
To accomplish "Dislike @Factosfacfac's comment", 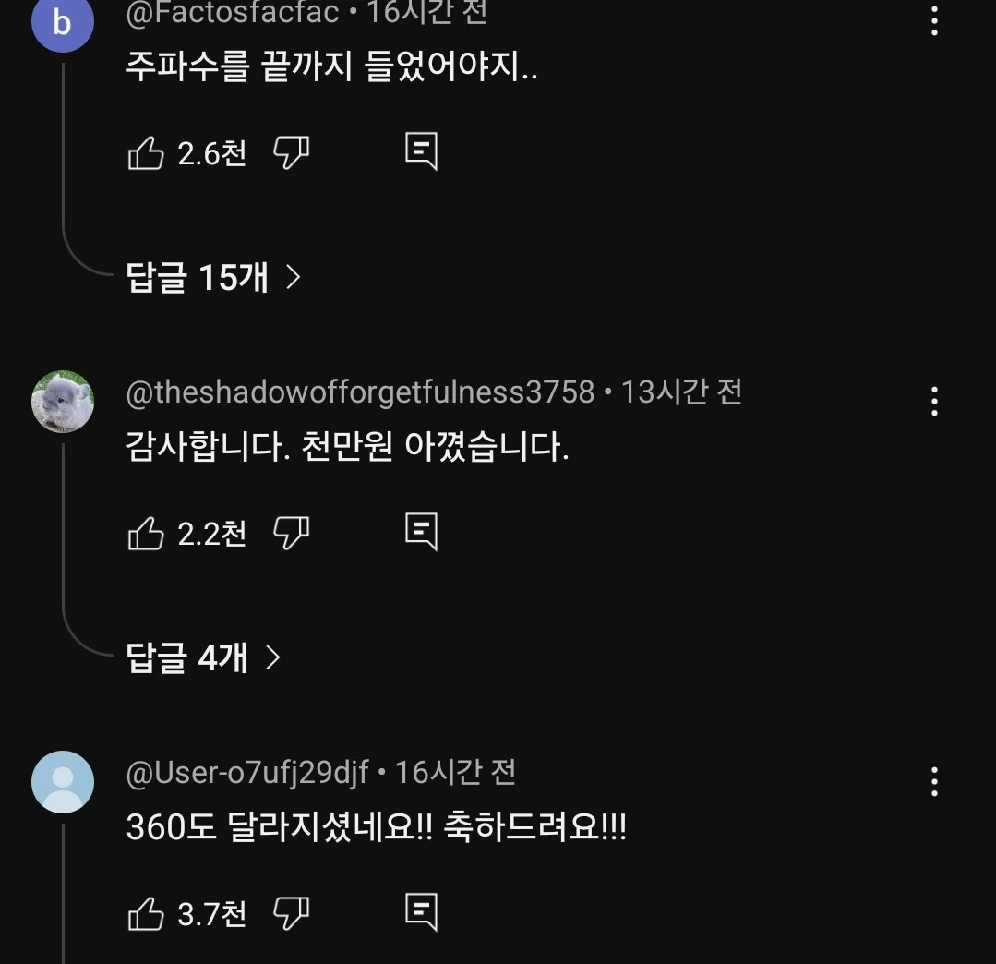I will click(292, 153).
